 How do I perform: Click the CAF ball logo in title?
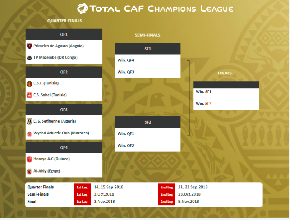pyautogui.click(x=82, y=8)
